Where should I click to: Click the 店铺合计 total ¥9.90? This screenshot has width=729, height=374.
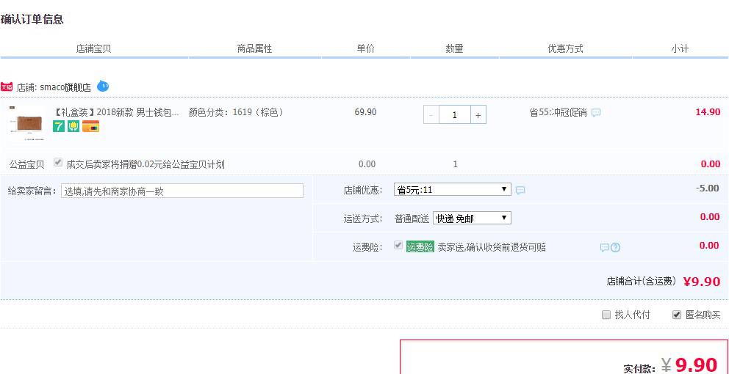pos(702,281)
